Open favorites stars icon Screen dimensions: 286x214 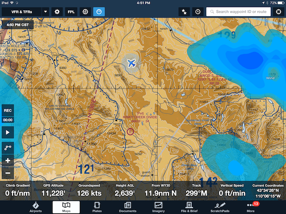coord(184,12)
